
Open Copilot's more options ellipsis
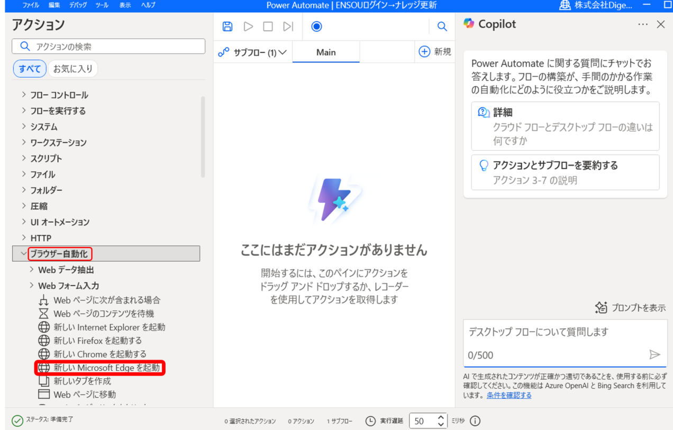tap(643, 24)
